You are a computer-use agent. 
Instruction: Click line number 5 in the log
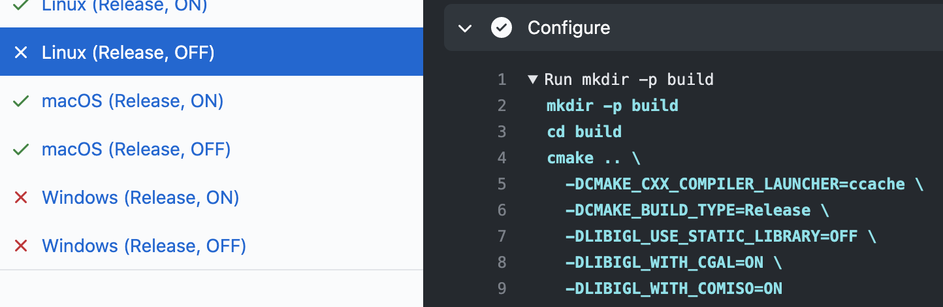click(502, 184)
